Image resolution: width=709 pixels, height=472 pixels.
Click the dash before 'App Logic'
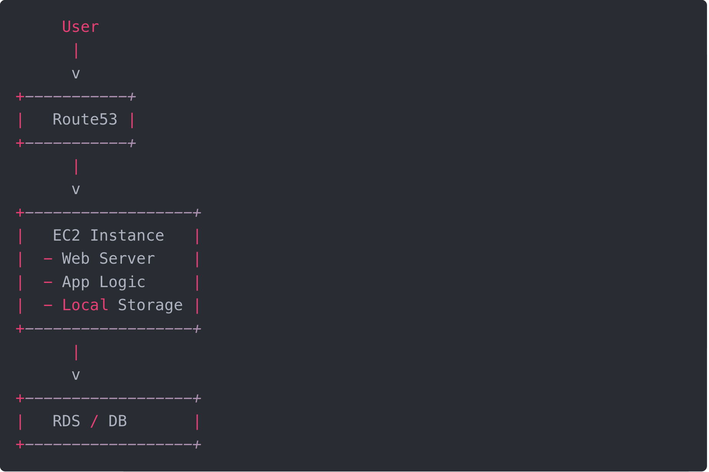click(x=48, y=282)
